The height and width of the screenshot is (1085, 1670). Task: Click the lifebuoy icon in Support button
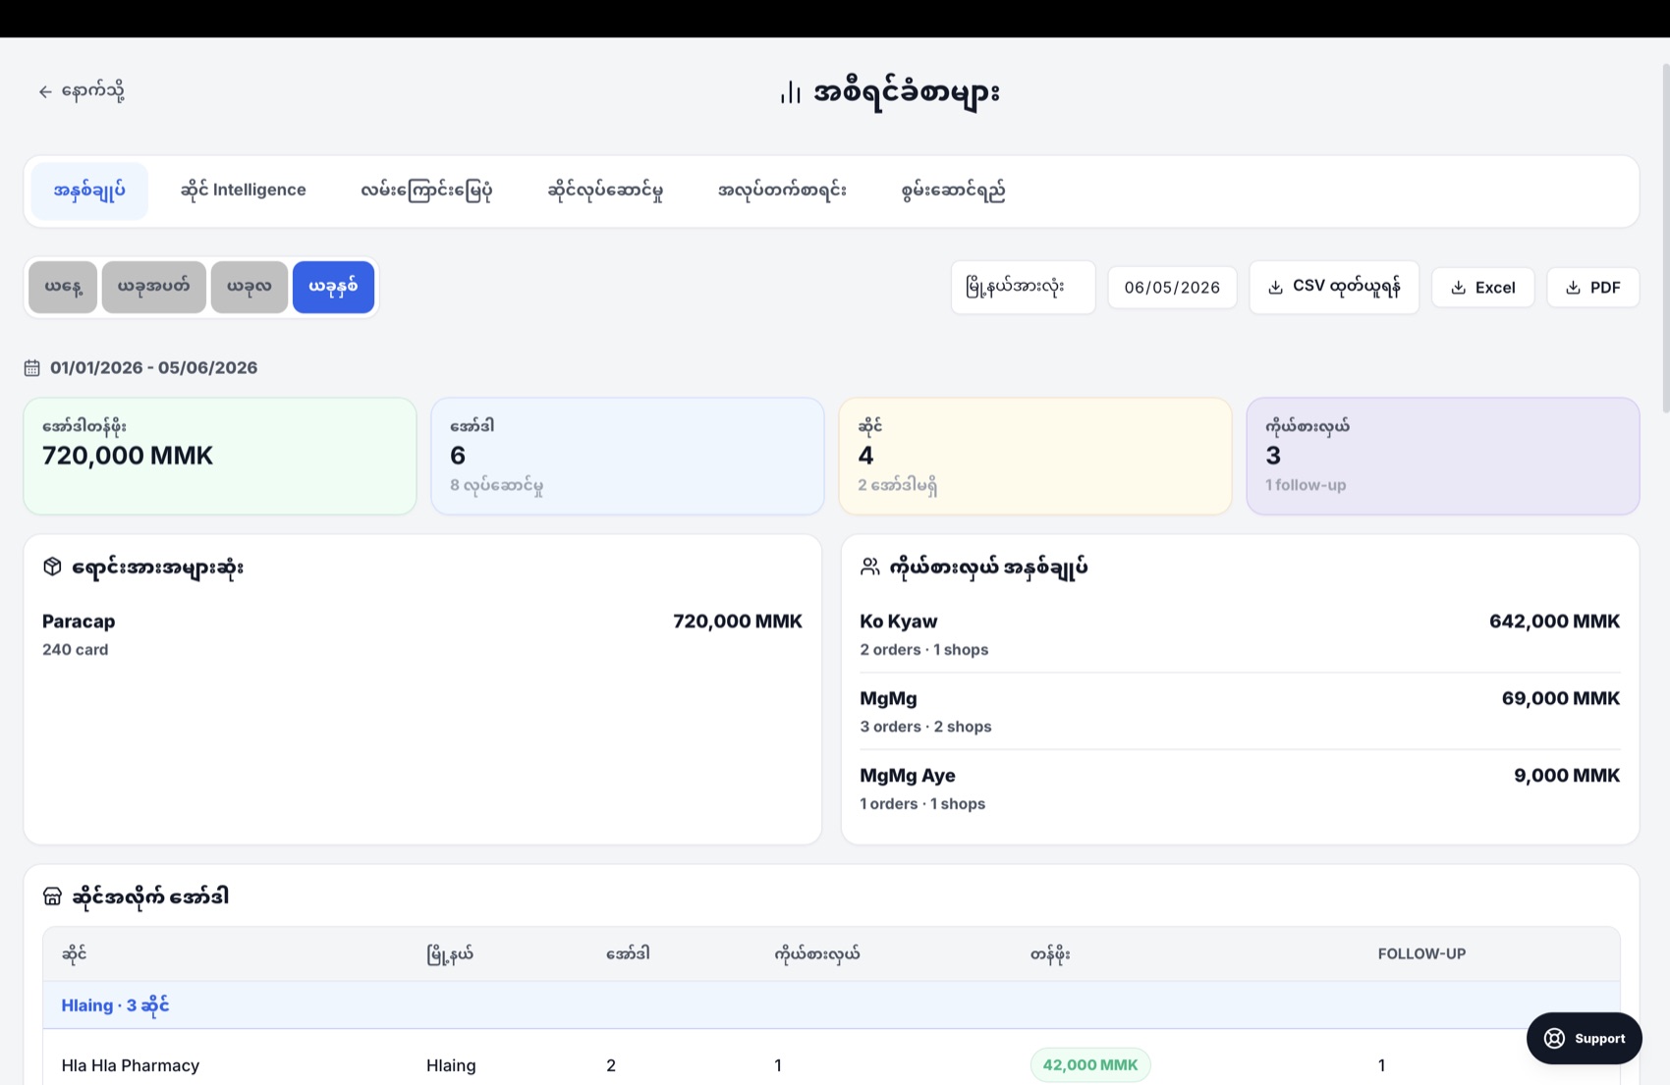point(1554,1039)
